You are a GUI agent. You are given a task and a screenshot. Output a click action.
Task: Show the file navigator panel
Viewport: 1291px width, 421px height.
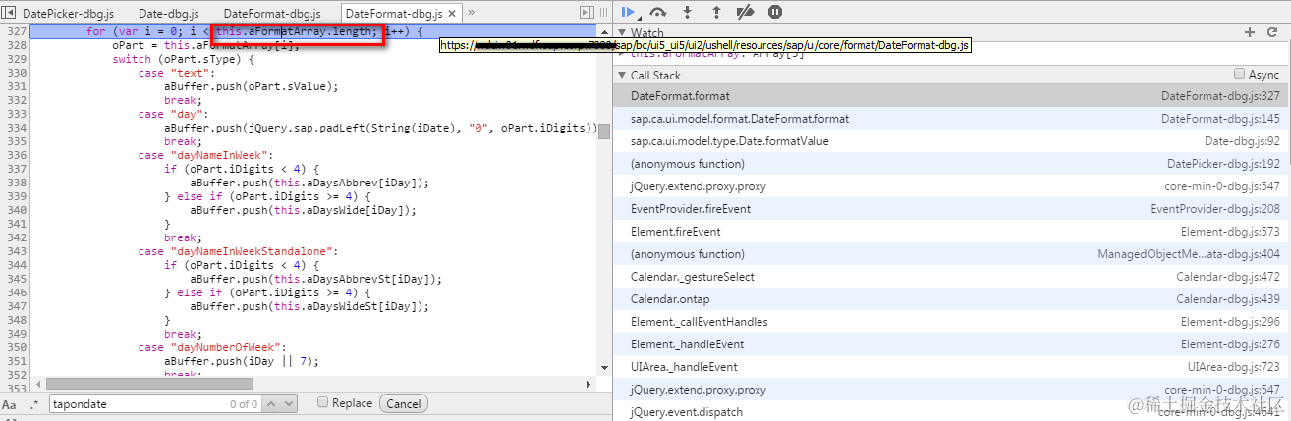coord(10,13)
